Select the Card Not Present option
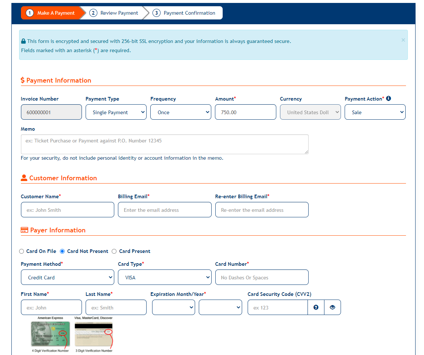The width and height of the screenshot is (424, 355). click(x=62, y=251)
